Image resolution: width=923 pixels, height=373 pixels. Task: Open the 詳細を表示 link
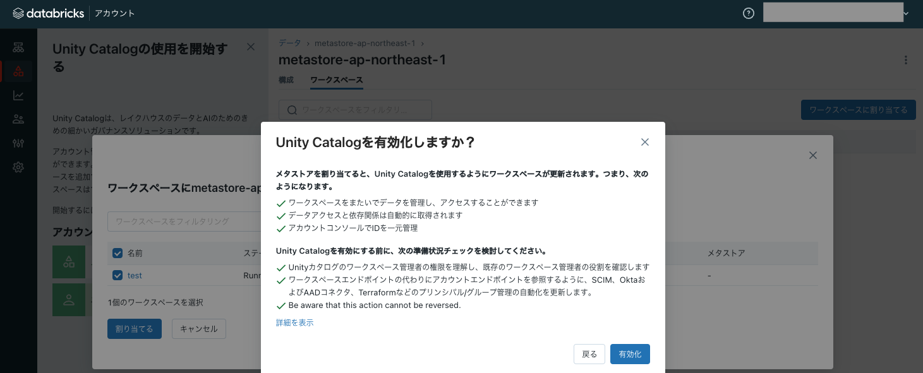point(294,322)
